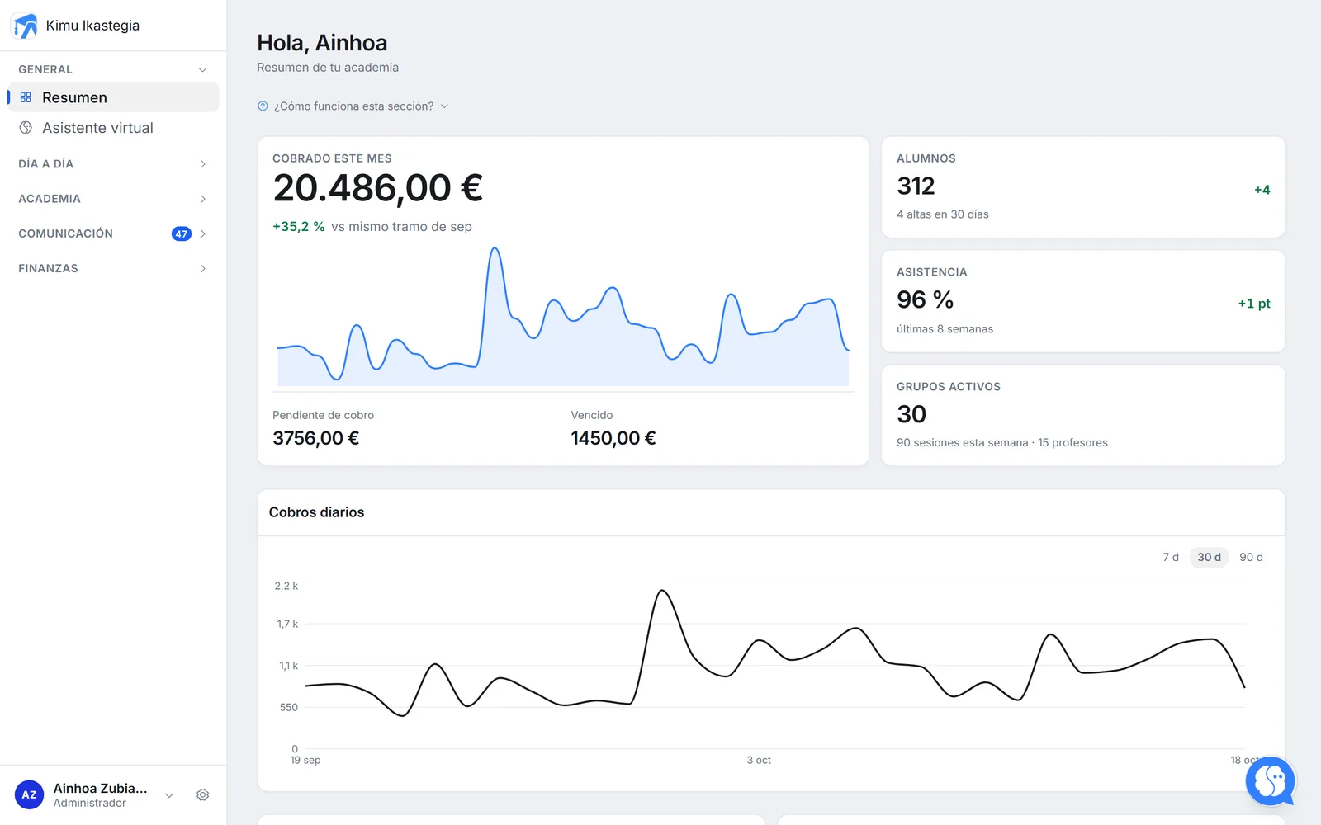Screen dimensions: 1321x825
Task: Switch chart to 7 d range
Action: coord(1171,557)
